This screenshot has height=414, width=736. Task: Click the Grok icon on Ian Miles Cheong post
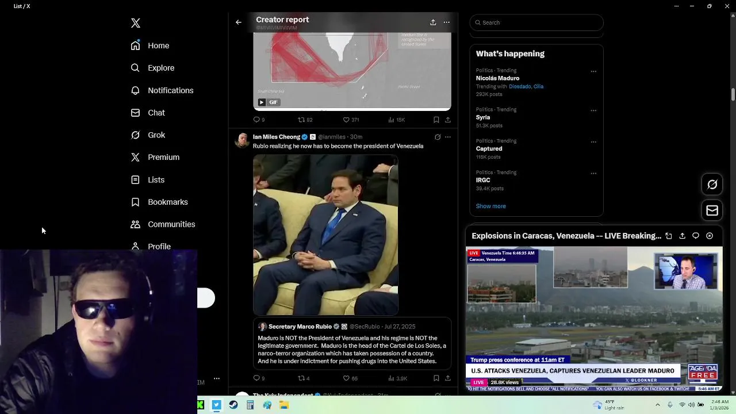coord(438,137)
